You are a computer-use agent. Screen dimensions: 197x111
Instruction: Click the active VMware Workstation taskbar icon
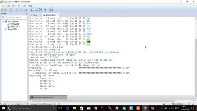(x=145, y=108)
